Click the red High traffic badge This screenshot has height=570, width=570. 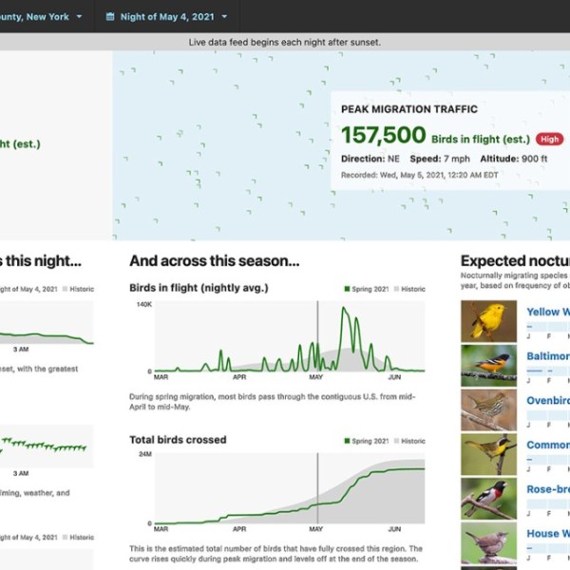tap(549, 139)
